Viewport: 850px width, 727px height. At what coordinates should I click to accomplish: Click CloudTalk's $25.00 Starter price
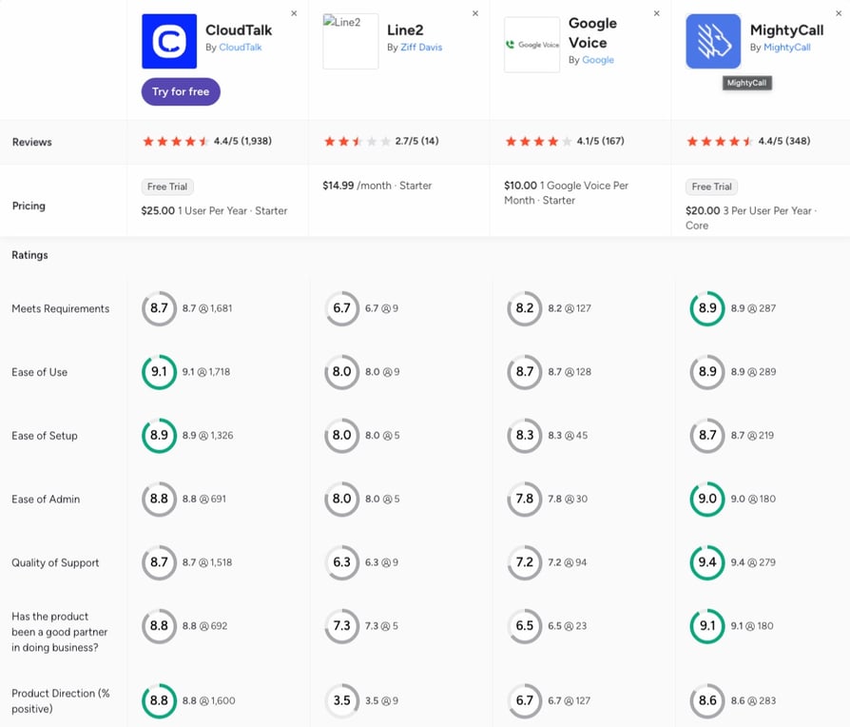(214, 210)
